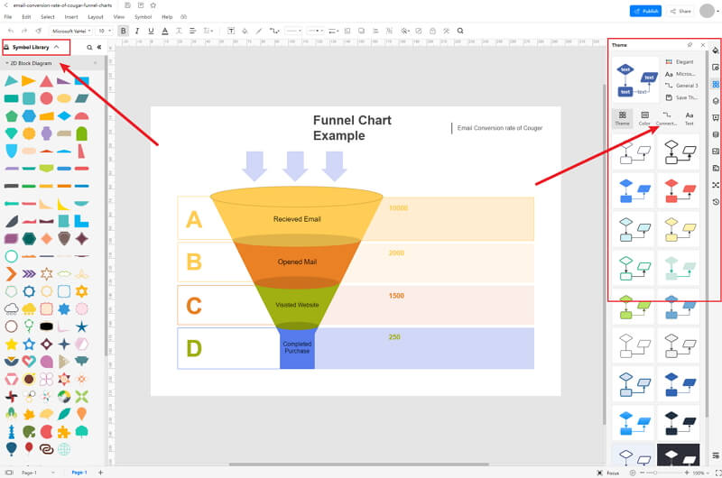722x478 pixels.
Task: Collapse the Symbol Library panel with the double chevron
Action: tap(99, 47)
